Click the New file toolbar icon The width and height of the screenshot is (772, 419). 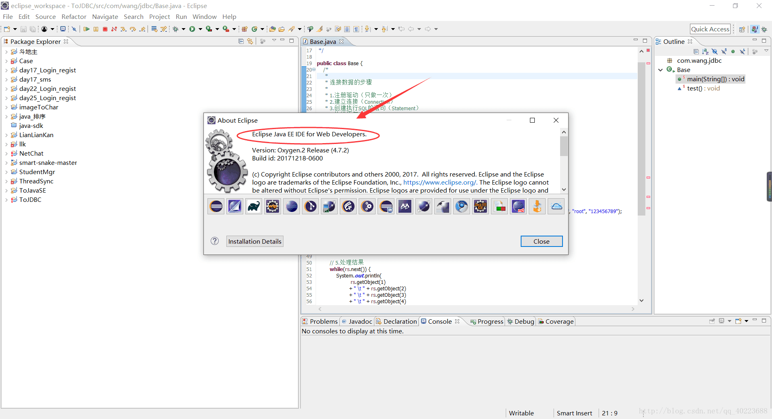(7, 29)
